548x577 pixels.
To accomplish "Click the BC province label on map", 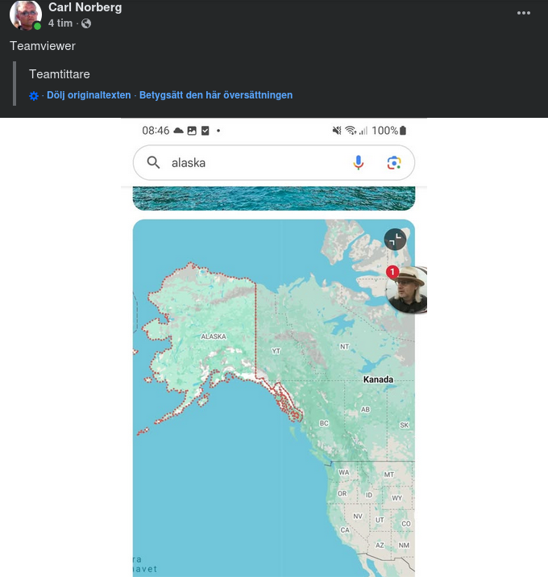I will coord(324,423).
